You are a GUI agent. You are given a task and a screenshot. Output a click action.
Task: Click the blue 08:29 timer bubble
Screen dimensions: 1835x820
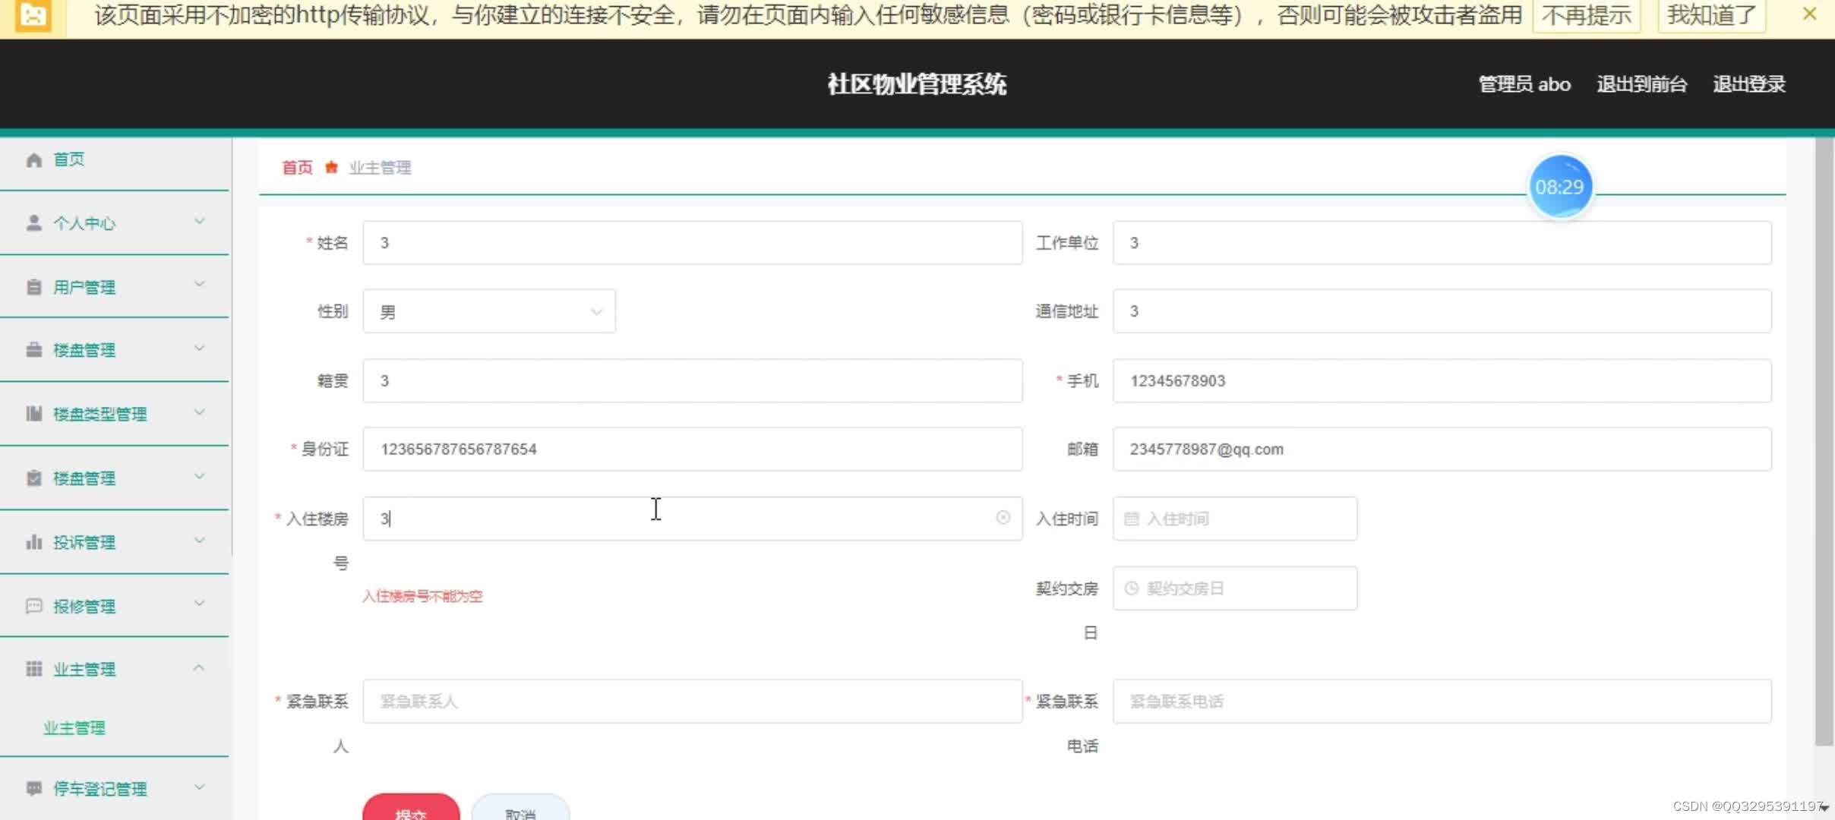coord(1559,187)
